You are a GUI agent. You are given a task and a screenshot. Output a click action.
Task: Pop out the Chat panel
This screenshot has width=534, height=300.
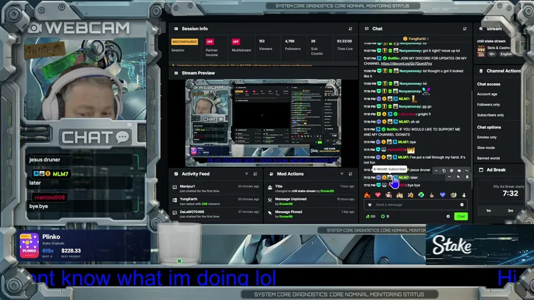coord(465,29)
